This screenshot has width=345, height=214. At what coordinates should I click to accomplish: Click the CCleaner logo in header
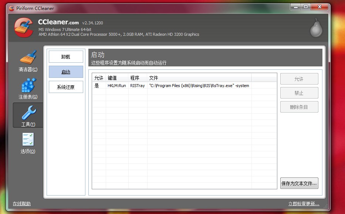point(24,28)
